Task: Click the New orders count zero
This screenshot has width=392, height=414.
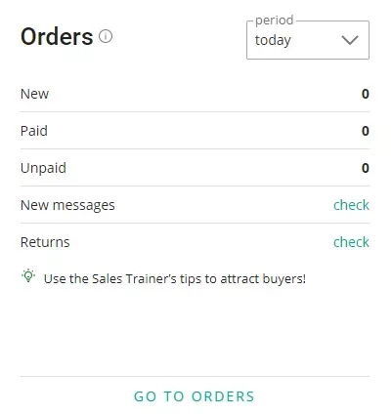Action: [366, 94]
